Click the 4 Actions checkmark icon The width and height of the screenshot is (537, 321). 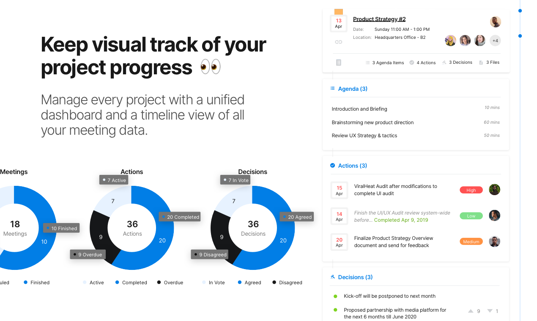pyautogui.click(x=412, y=63)
